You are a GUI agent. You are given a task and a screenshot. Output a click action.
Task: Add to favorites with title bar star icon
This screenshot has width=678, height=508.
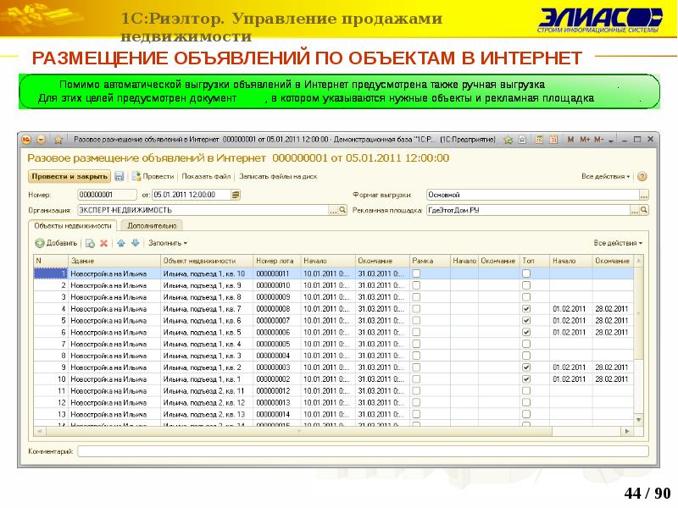tap(58, 140)
